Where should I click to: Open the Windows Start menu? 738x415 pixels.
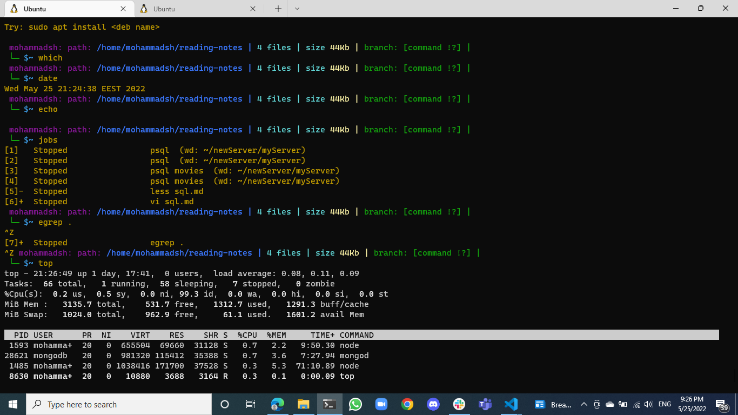(x=13, y=404)
